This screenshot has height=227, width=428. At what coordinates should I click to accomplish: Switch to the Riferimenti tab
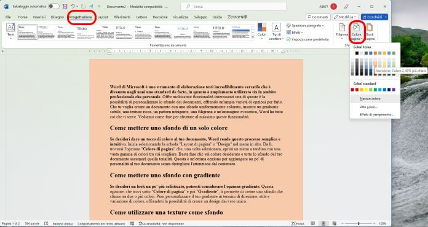pos(122,17)
